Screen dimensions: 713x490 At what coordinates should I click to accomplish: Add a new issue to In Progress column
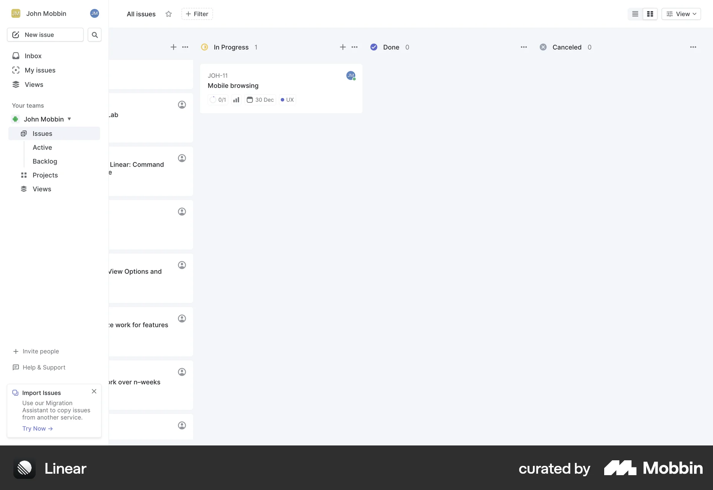tap(342, 47)
